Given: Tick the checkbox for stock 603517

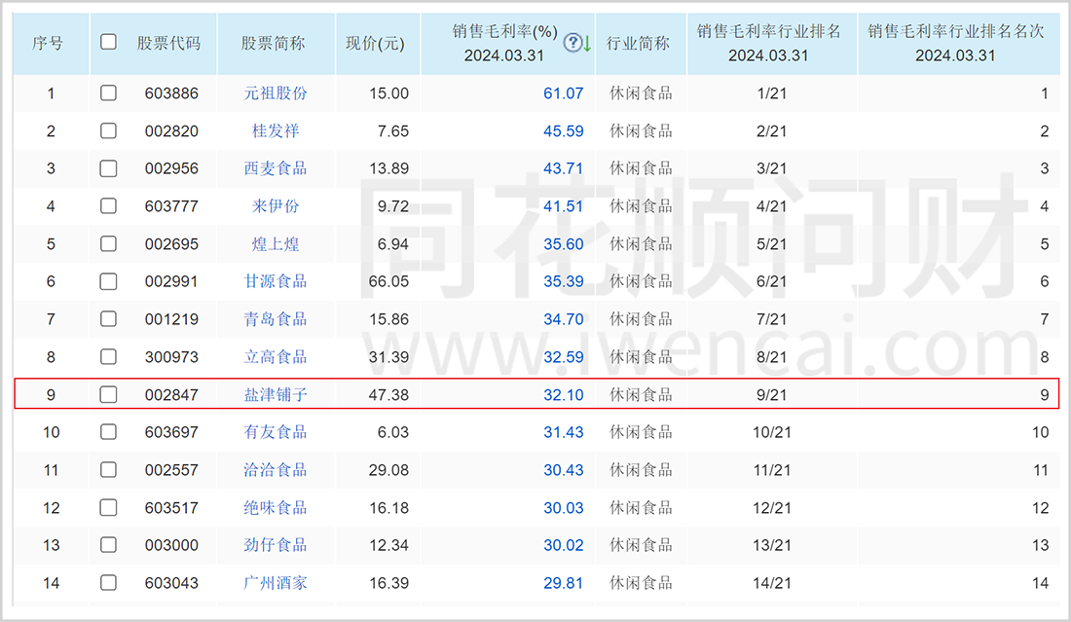Looking at the screenshot, I should (108, 507).
